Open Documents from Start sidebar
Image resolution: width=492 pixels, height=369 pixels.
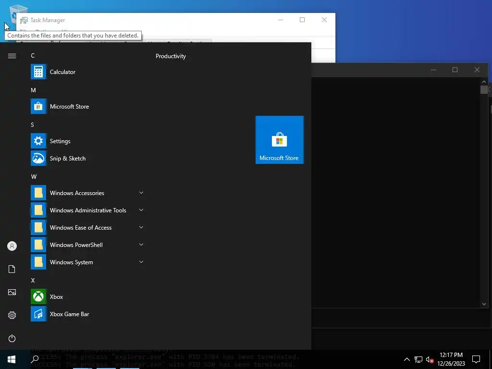pos(12,269)
